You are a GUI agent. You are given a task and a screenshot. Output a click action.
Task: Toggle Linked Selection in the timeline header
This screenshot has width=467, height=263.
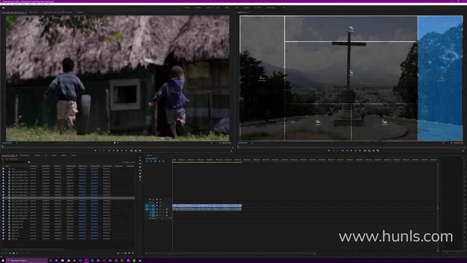[155, 161]
